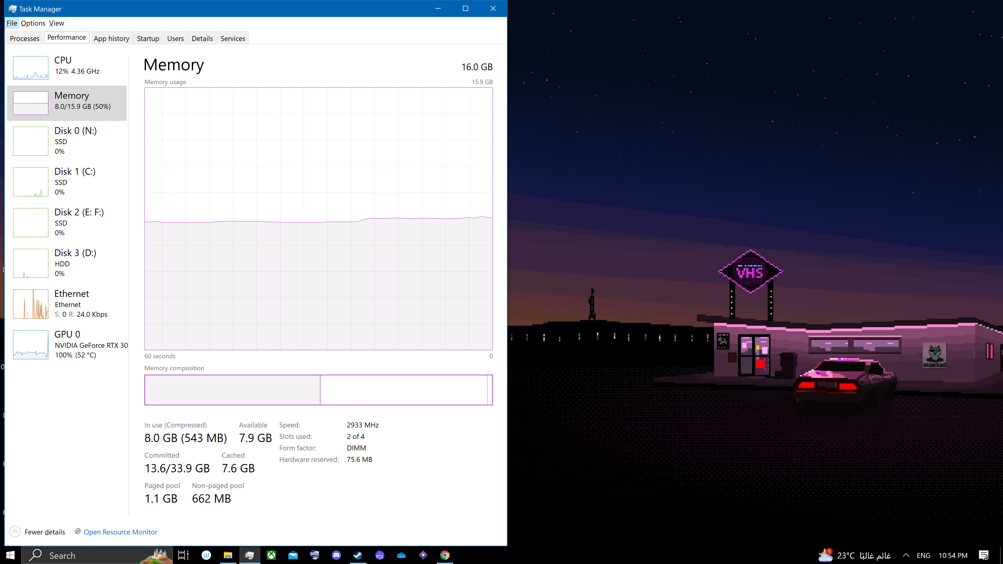1003x564 pixels.
Task: Click the Fewer details label
Action: click(x=45, y=532)
